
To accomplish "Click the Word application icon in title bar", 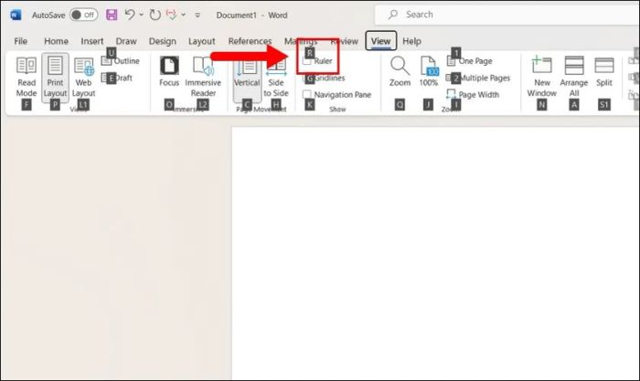I will (16, 16).
